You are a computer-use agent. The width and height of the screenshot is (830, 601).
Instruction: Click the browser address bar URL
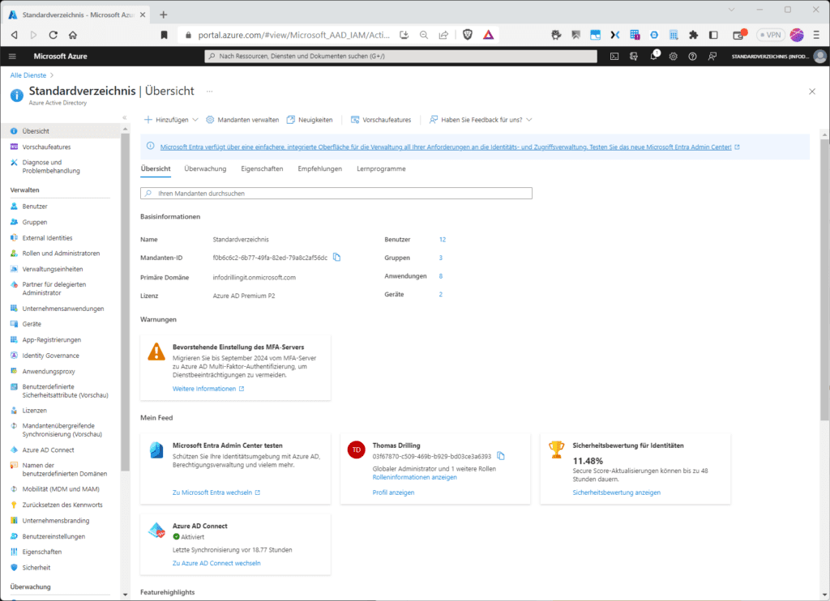293,35
